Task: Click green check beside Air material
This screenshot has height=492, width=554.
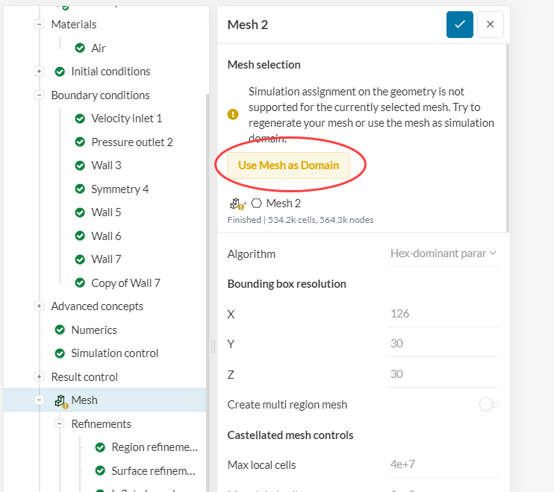Action: tap(80, 48)
